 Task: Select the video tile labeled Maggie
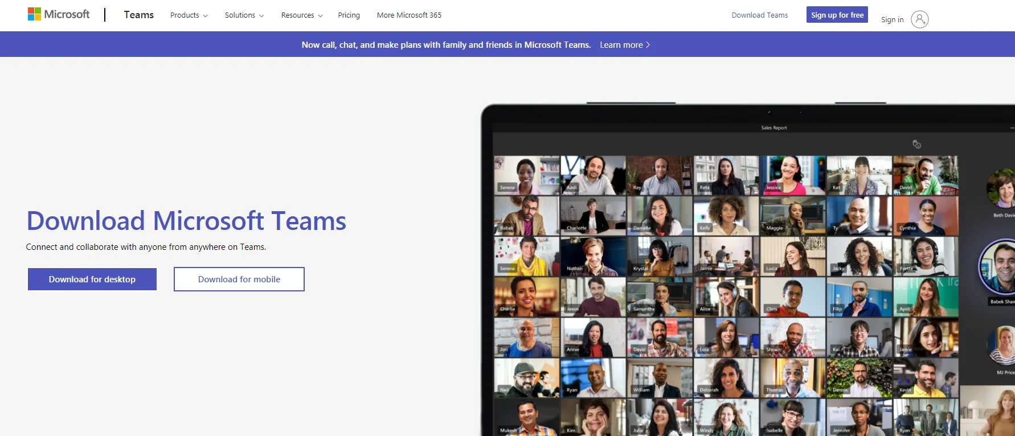(793, 216)
